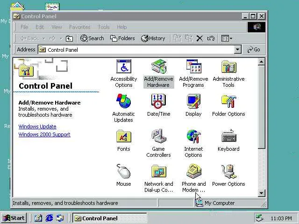Click the Control Panel taskbar button
The width and height of the screenshot is (299, 224).
pyautogui.click(x=109, y=218)
